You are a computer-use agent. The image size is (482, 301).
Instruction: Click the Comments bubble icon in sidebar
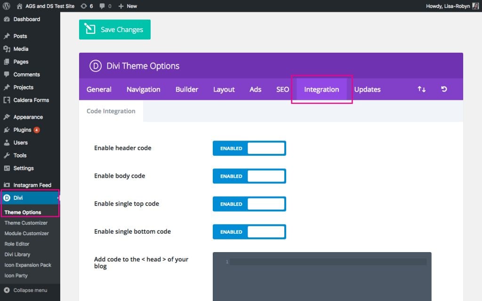click(7, 74)
